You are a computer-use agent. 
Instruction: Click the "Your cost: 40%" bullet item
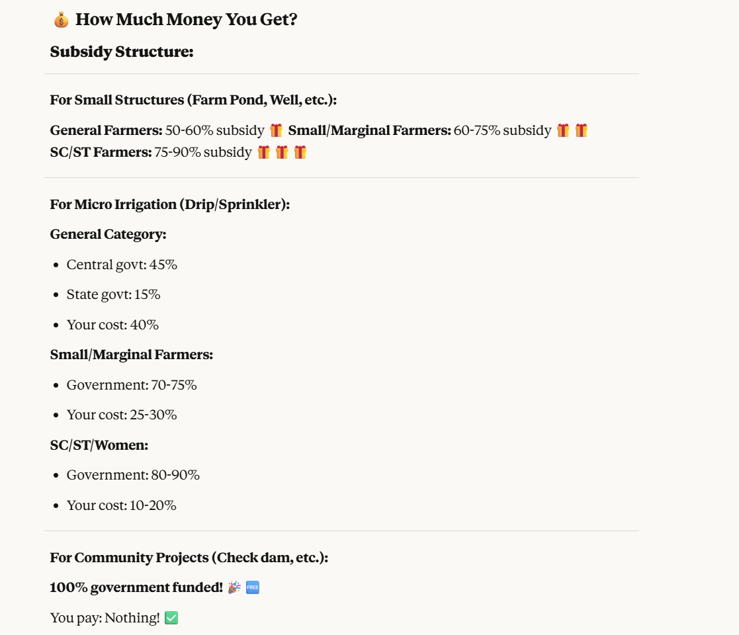point(112,325)
